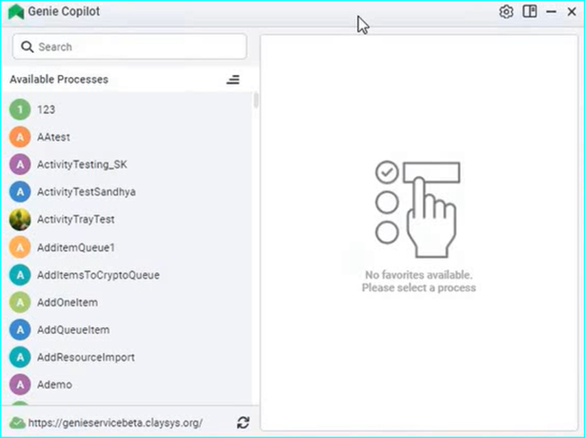This screenshot has width=585, height=438.
Task: Select the AdditemQueue1 process
Action: pyautogui.click(x=127, y=247)
